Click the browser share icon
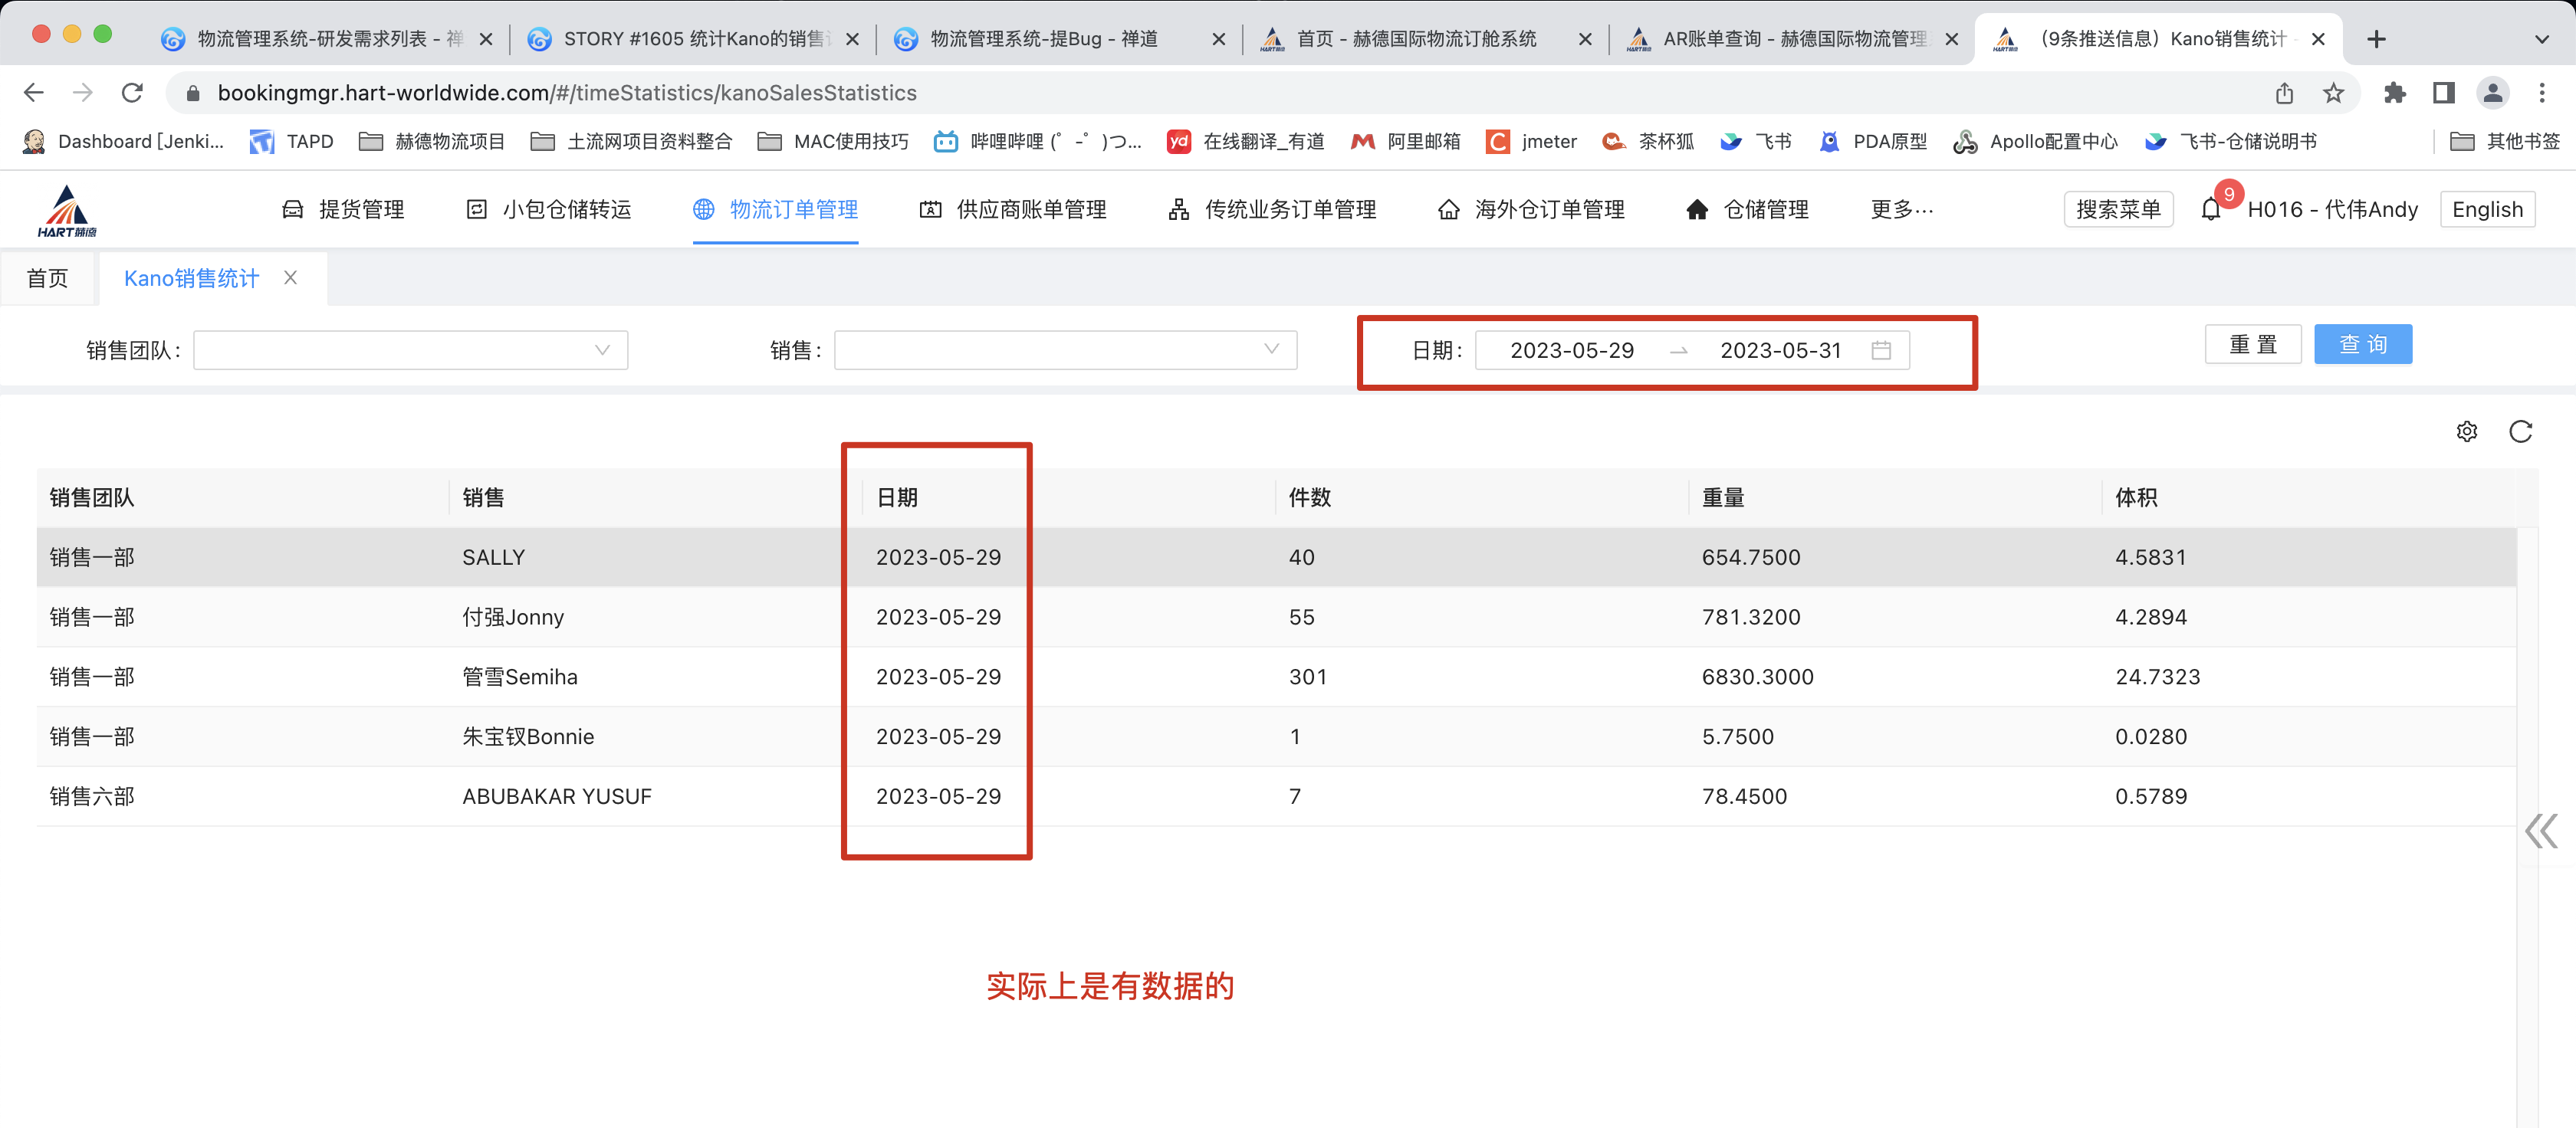 (x=2284, y=93)
